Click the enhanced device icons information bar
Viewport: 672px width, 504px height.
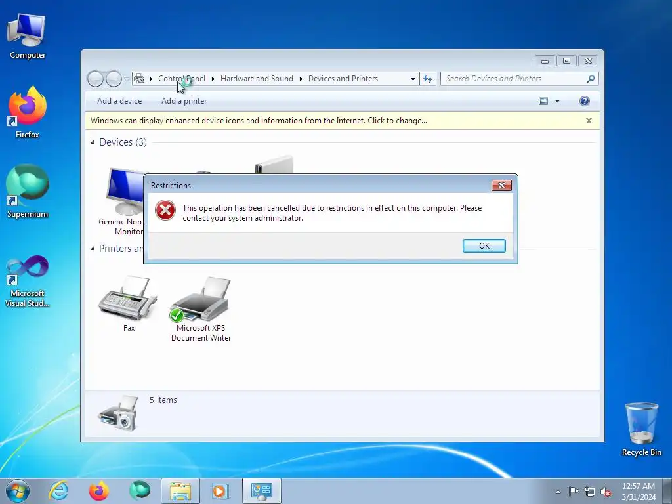coord(259,121)
